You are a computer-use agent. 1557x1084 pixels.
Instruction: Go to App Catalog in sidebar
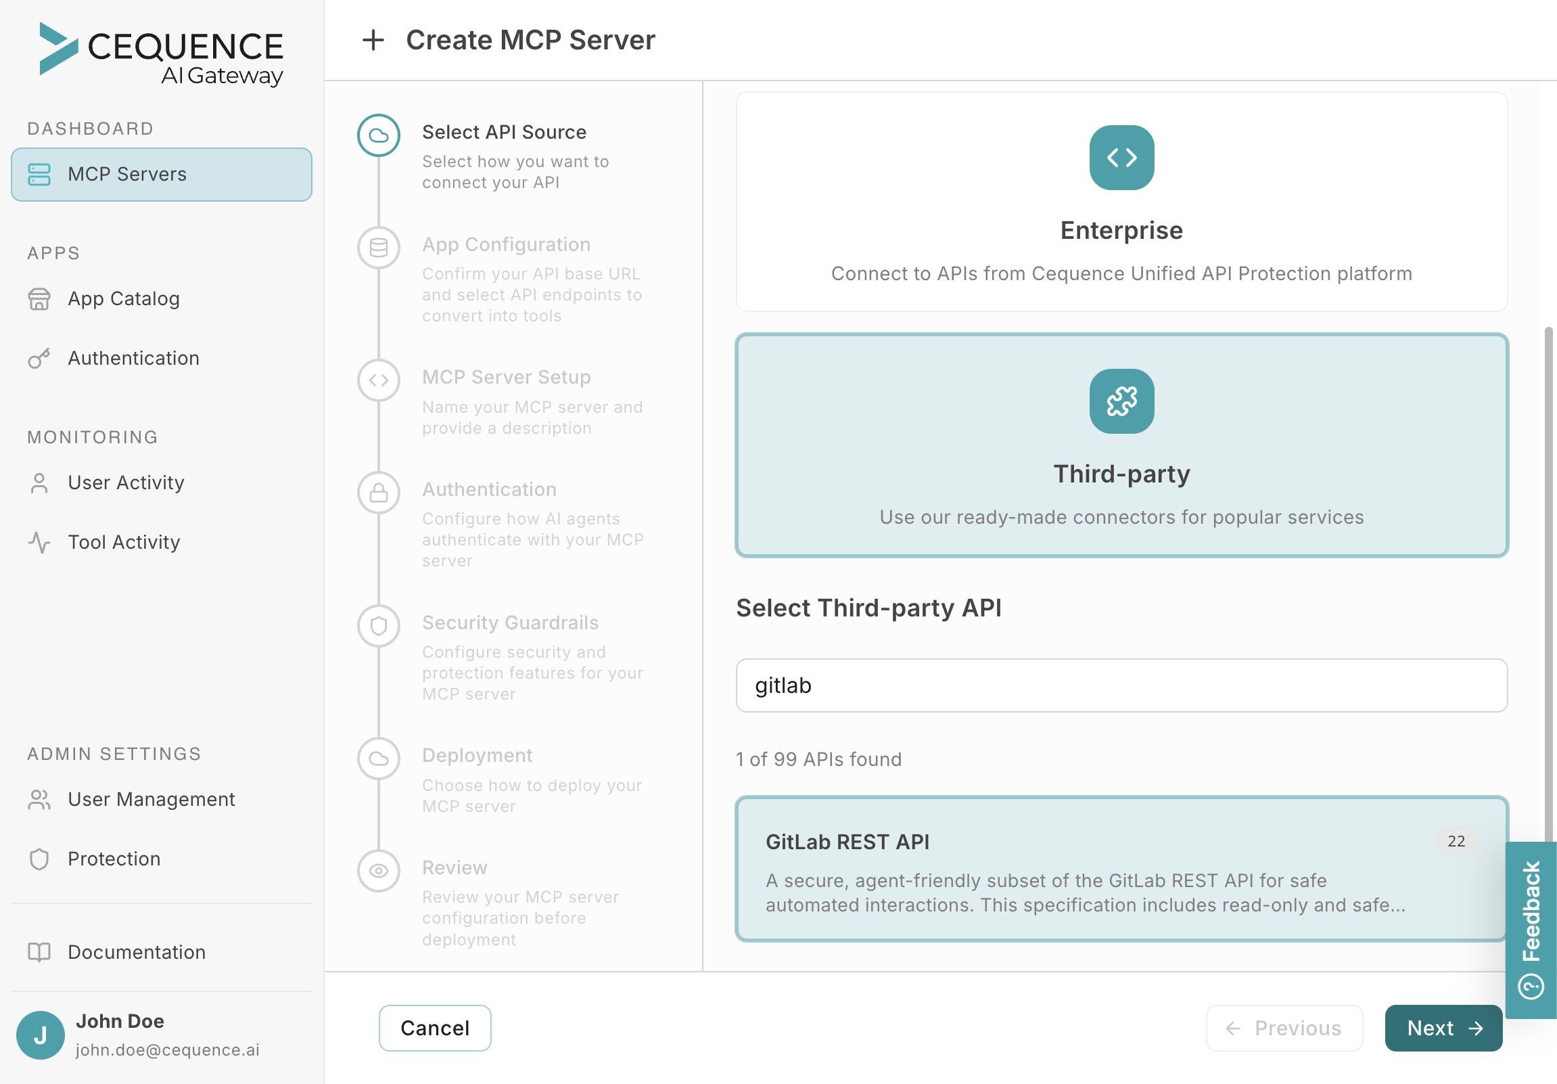(x=123, y=298)
